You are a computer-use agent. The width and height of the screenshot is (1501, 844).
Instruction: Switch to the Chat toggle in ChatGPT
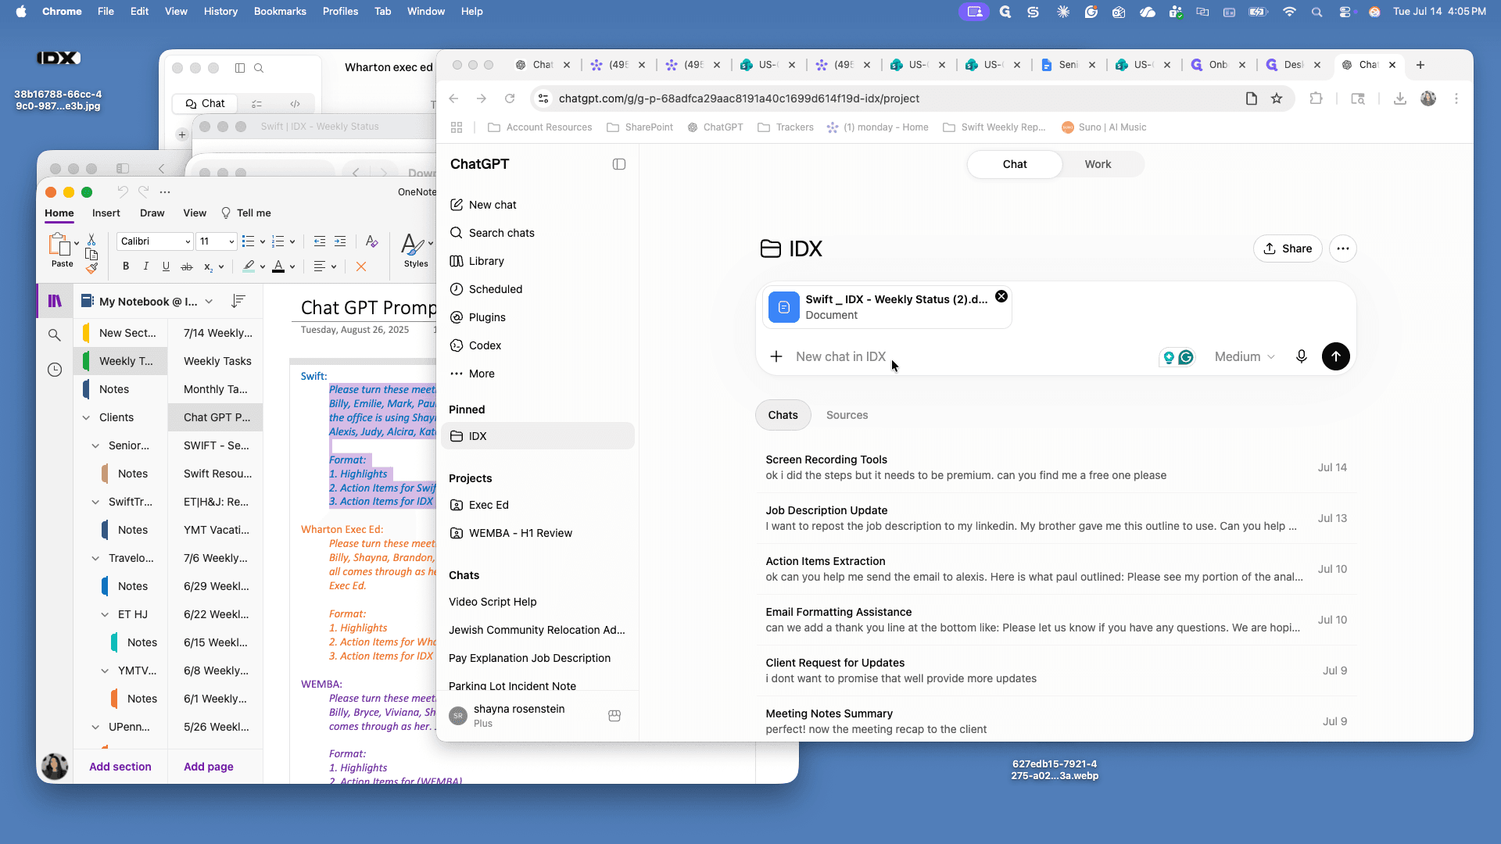1015,164
